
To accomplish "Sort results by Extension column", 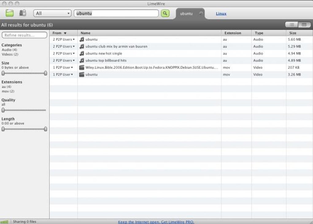I will pos(236,33).
